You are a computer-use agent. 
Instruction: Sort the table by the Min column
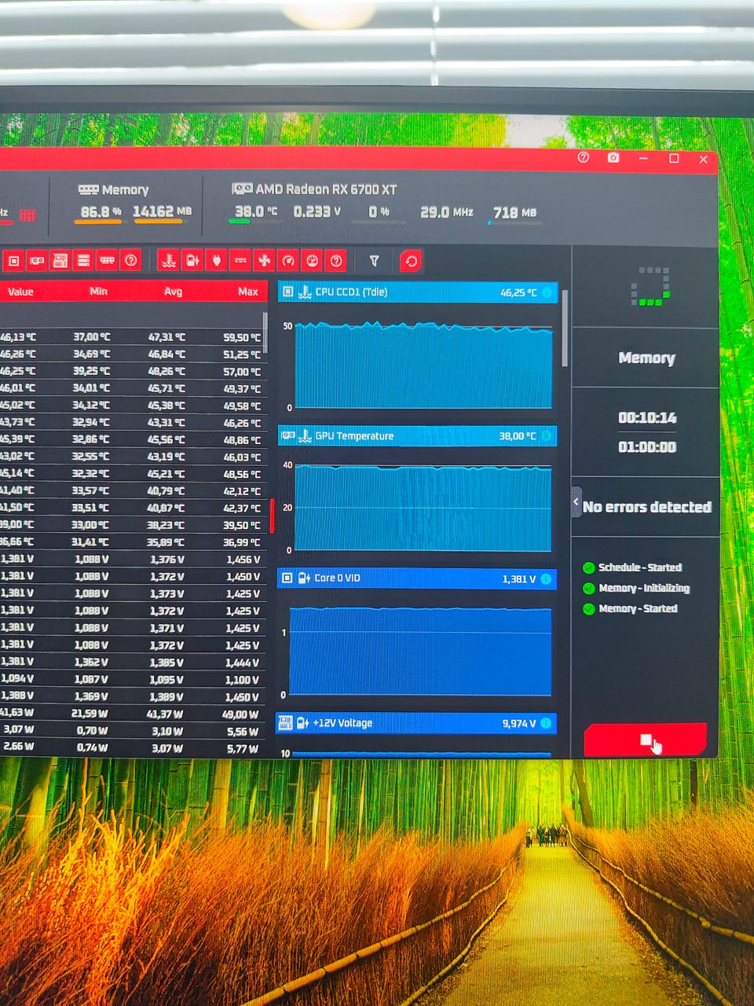[x=98, y=291]
